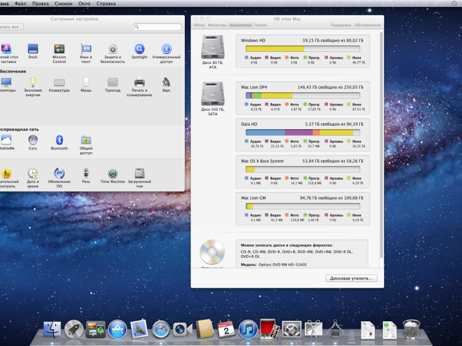This screenshot has height=346, width=462.
Task: Switch to the Мониторы tab
Action: click(x=218, y=25)
